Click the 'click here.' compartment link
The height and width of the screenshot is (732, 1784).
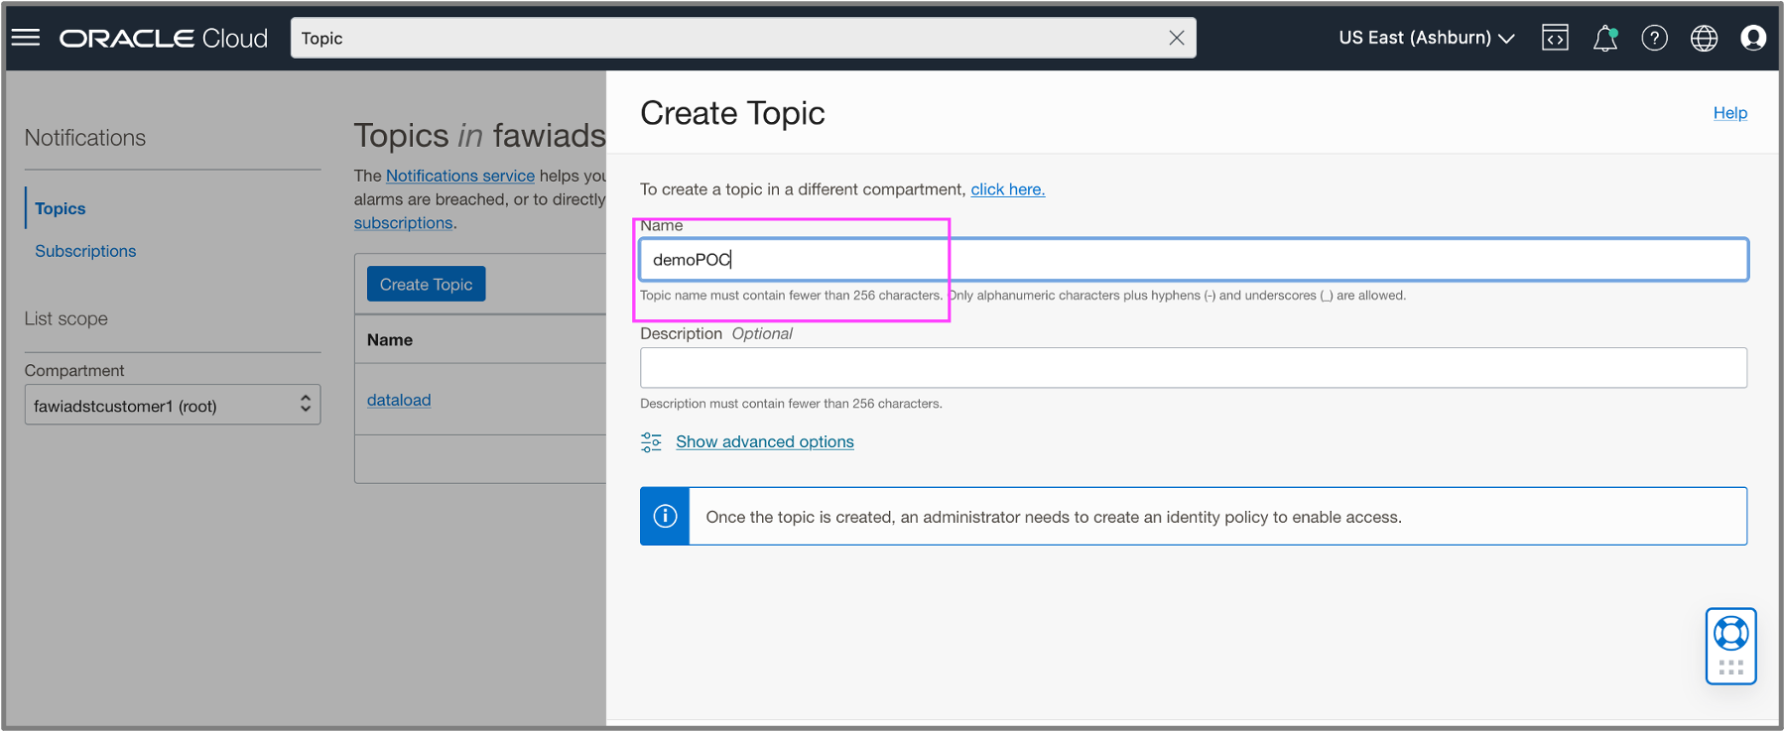[1007, 189]
